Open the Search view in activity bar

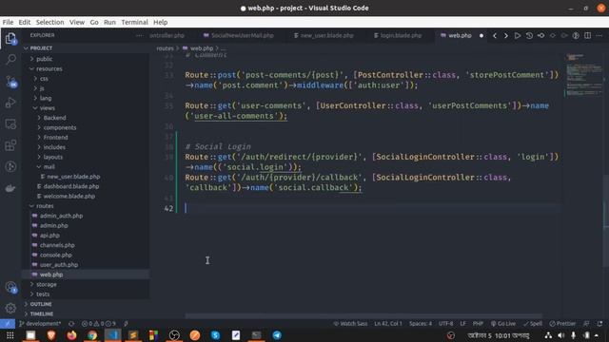[x=10, y=59]
